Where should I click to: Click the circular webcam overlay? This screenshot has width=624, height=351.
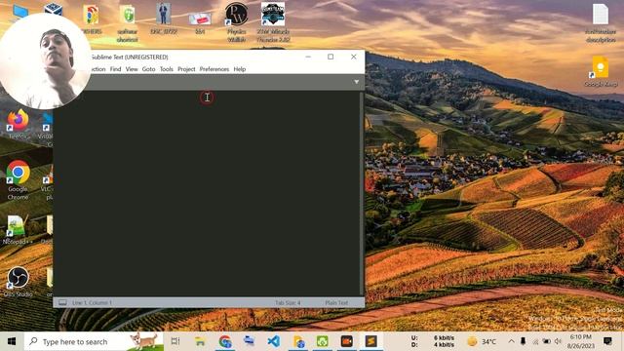pyautogui.click(x=46, y=61)
